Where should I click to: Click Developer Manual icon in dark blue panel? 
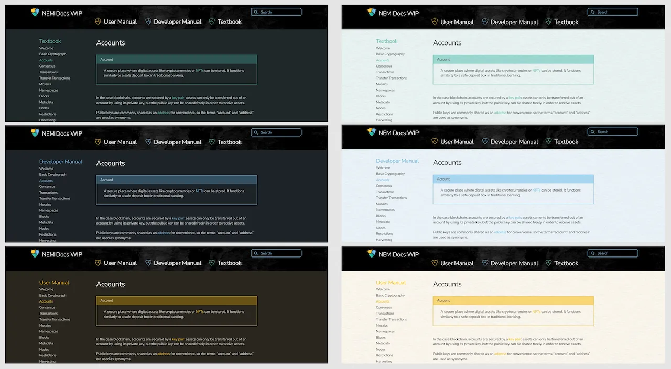[148, 142]
